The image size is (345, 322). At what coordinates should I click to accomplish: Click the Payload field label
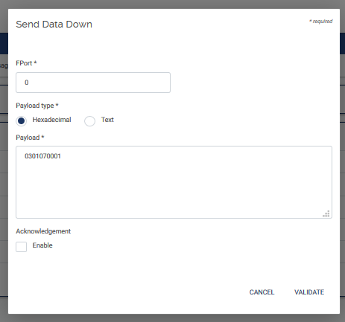30,138
